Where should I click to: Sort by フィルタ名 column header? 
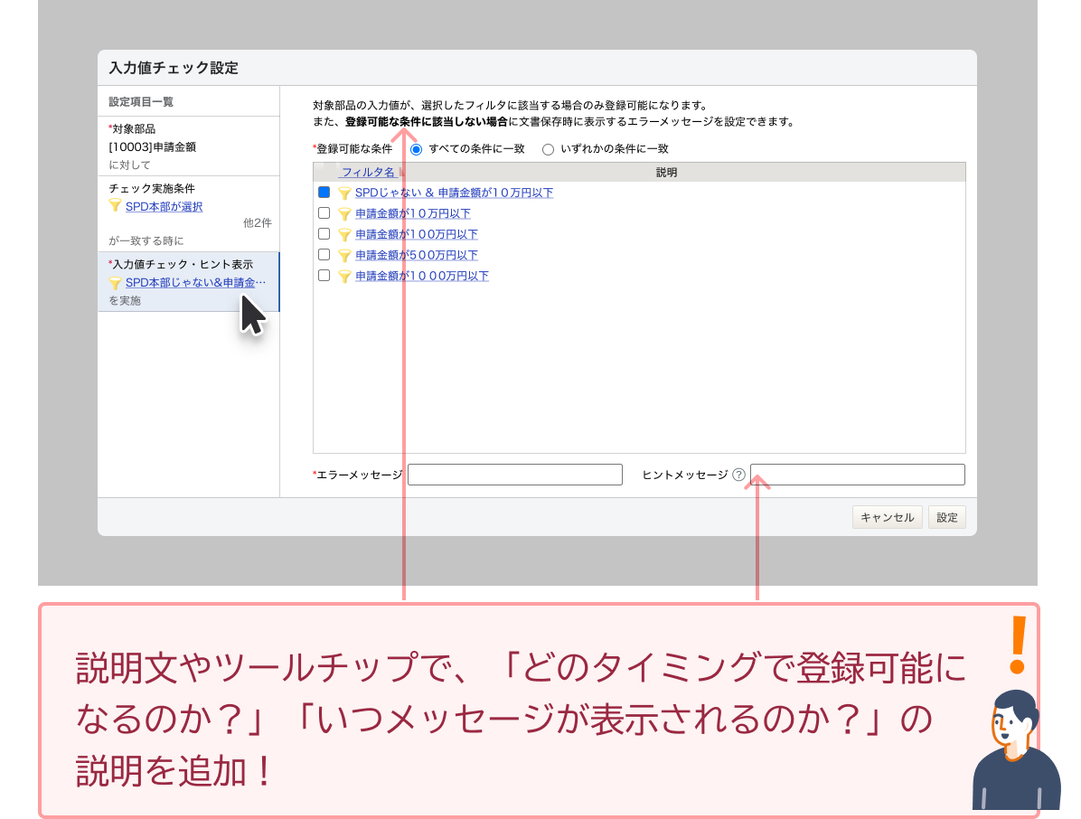coord(368,173)
